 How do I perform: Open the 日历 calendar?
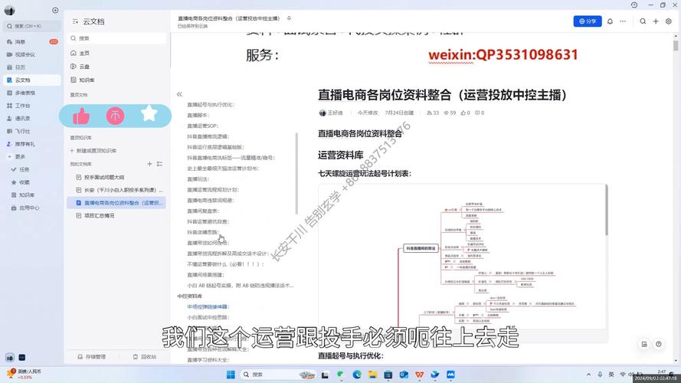point(20,67)
